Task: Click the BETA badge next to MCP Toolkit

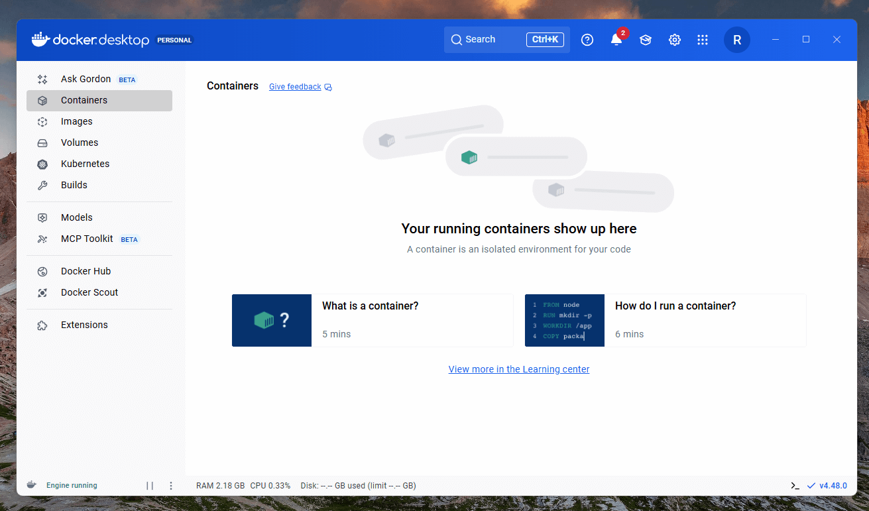Action: (129, 239)
